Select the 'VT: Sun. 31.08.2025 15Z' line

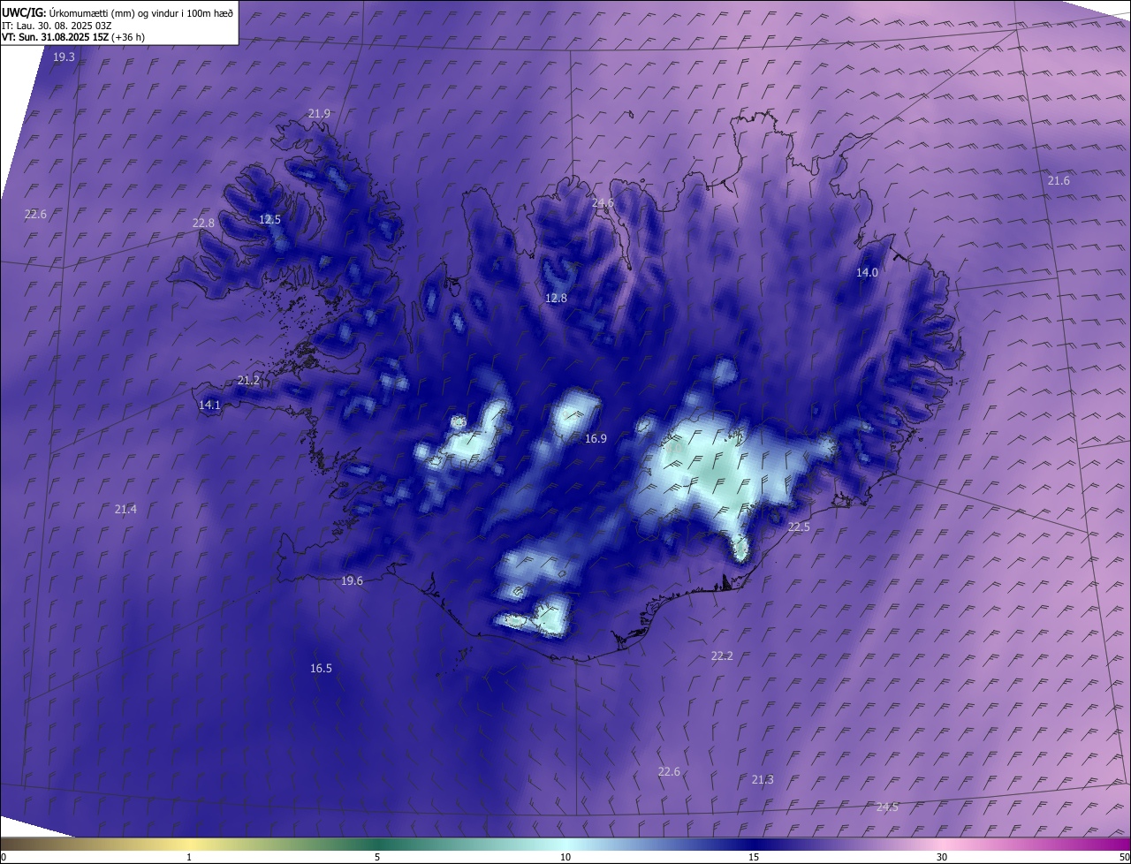coord(56,37)
